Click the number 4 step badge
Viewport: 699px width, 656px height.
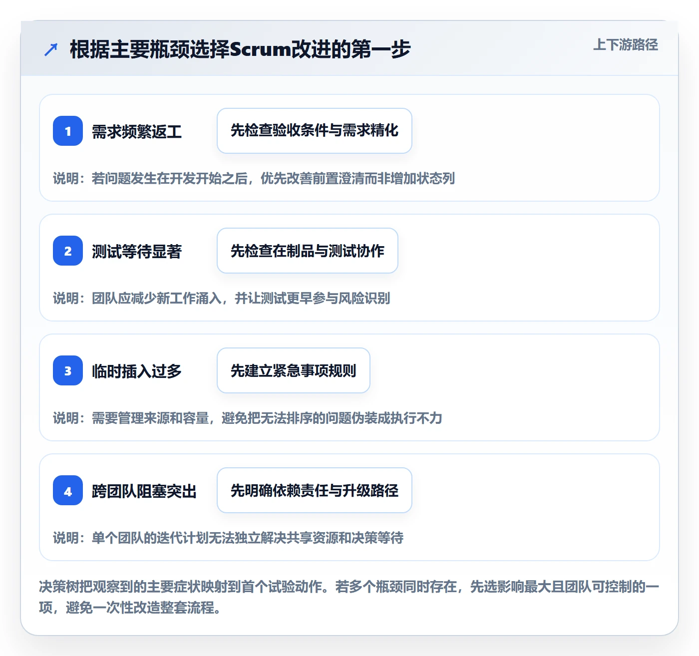[x=68, y=490]
